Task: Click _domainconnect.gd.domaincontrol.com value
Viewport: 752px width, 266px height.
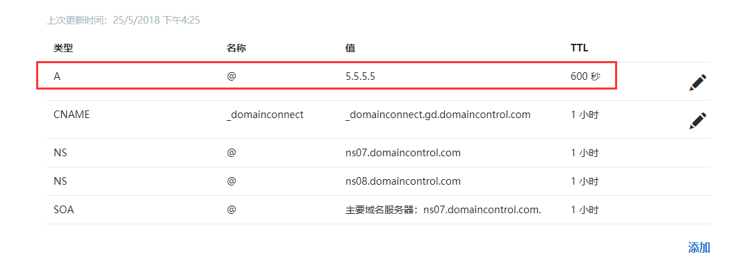Action: click(x=438, y=115)
